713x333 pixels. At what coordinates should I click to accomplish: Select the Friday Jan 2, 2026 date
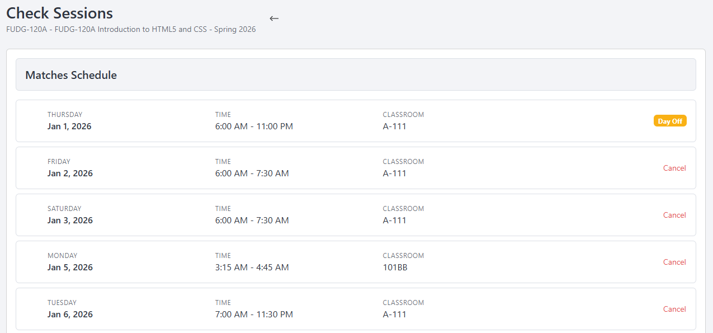pos(70,173)
